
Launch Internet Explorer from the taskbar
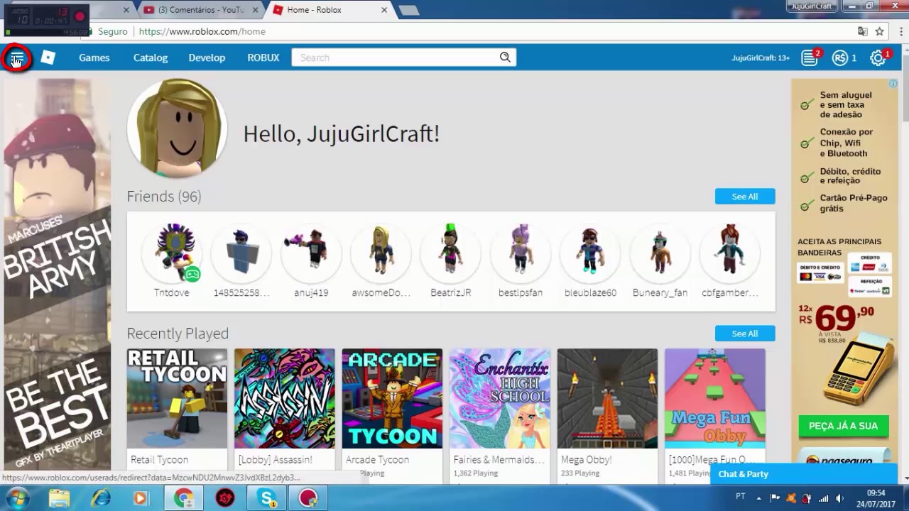(101, 498)
